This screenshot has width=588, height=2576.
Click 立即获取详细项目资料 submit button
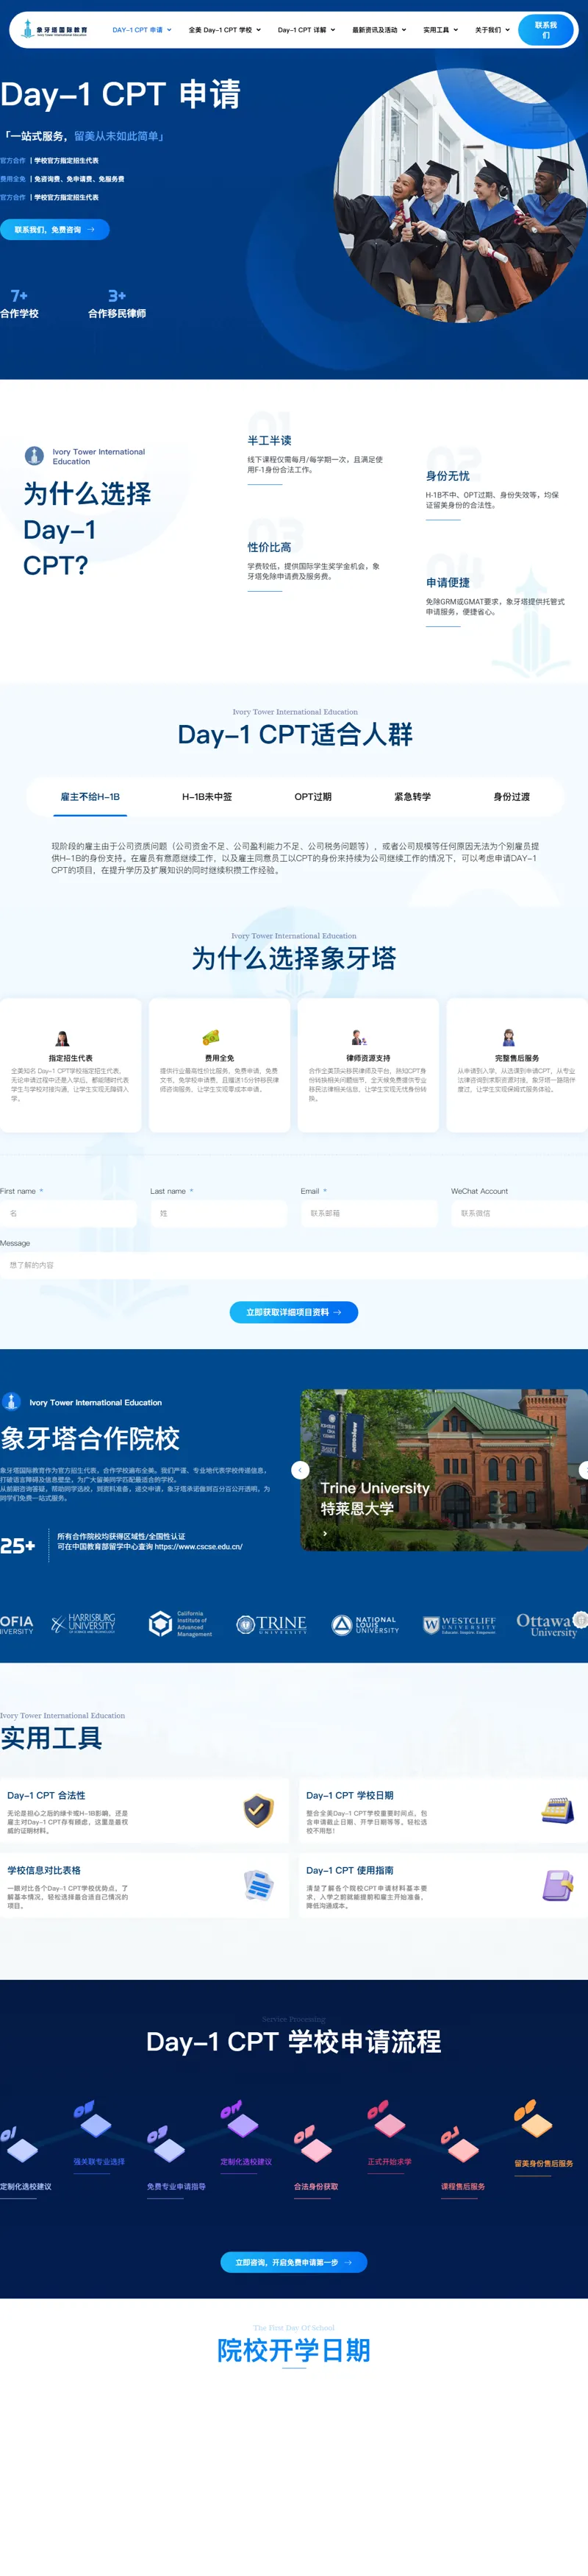pos(293,1312)
